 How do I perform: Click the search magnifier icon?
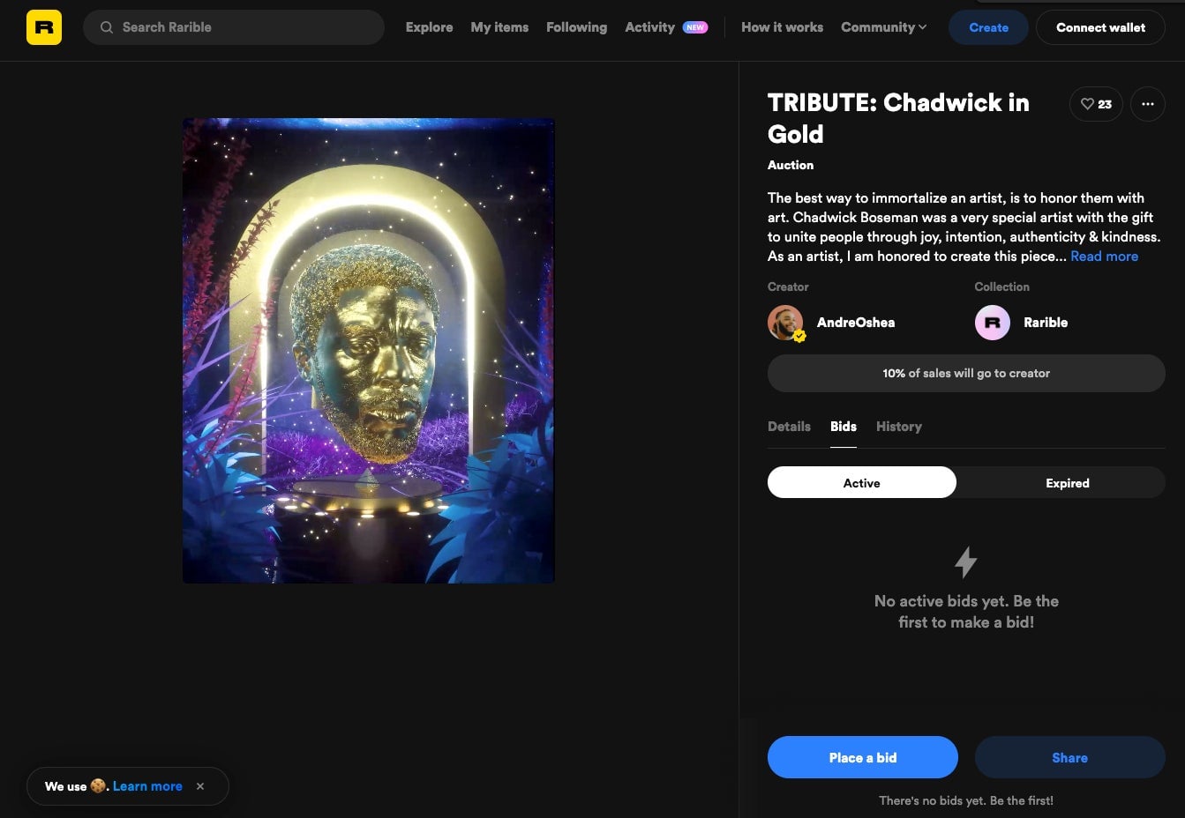pyautogui.click(x=106, y=27)
